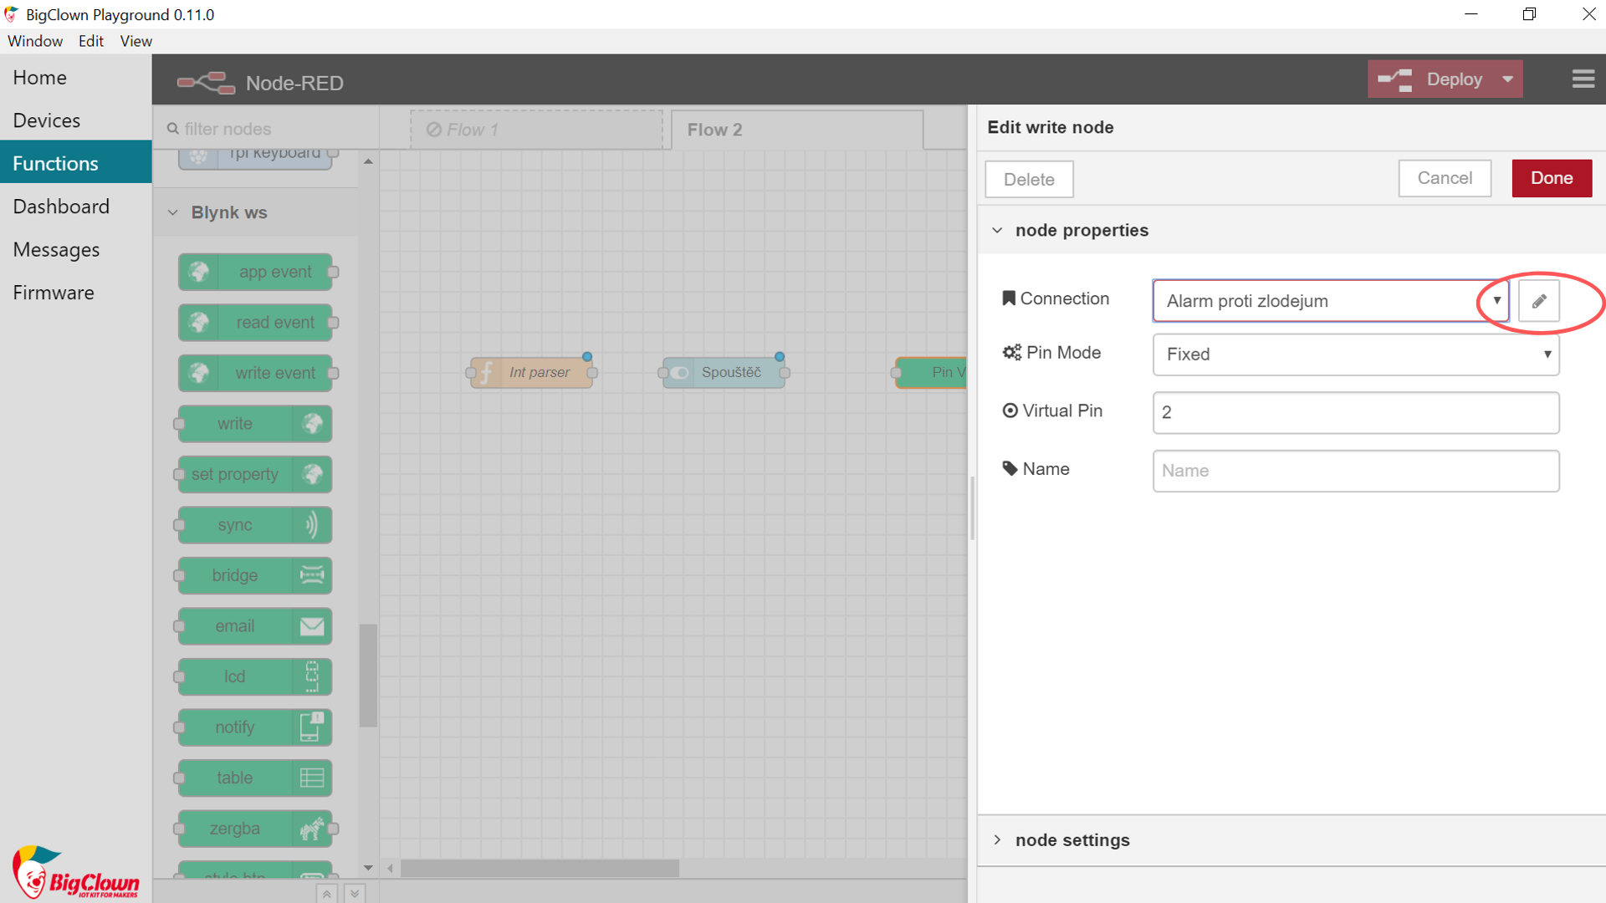Select the lcd node

click(254, 676)
